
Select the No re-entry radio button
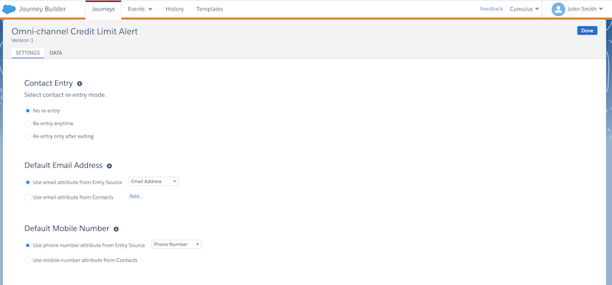pyautogui.click(x=28, y=111)
